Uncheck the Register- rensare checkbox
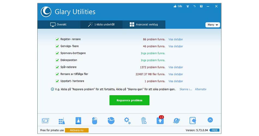The image size is (259, 136). point(57,39)
